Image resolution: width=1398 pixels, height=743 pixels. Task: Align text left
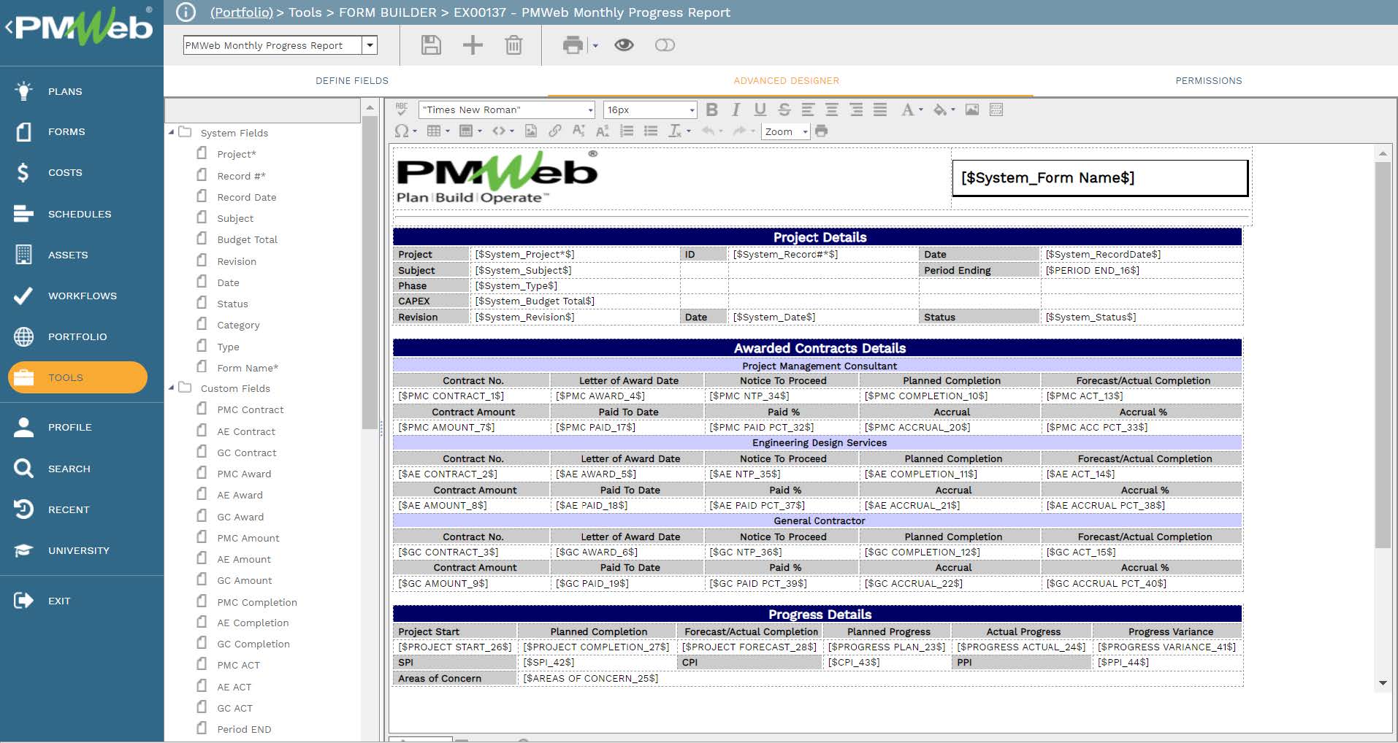point(808,109)
